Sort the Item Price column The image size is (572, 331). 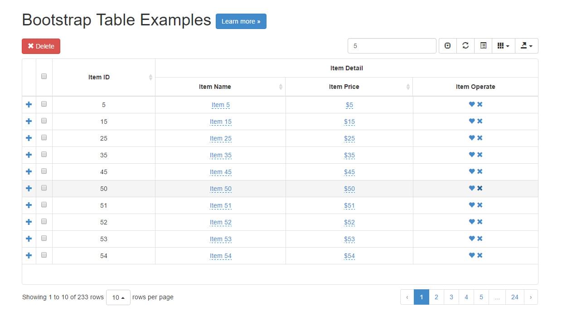point(349,87)
